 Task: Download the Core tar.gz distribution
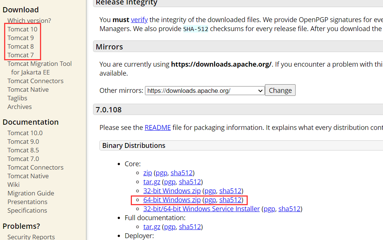(152, 182)
